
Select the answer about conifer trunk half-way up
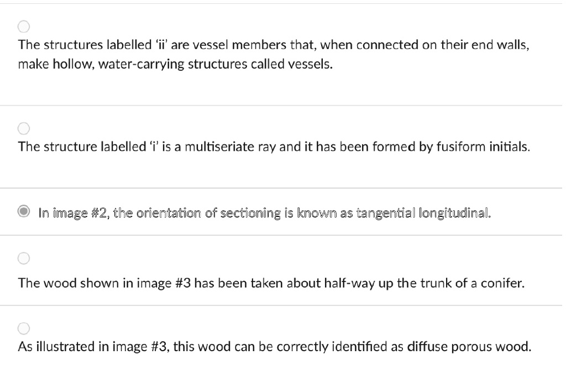tap(24, 258)
